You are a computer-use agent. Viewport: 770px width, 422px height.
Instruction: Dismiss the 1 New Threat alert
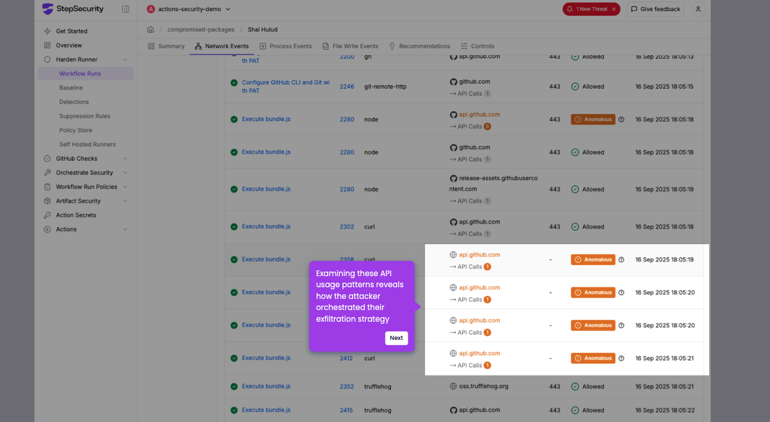tap(614, 9)
